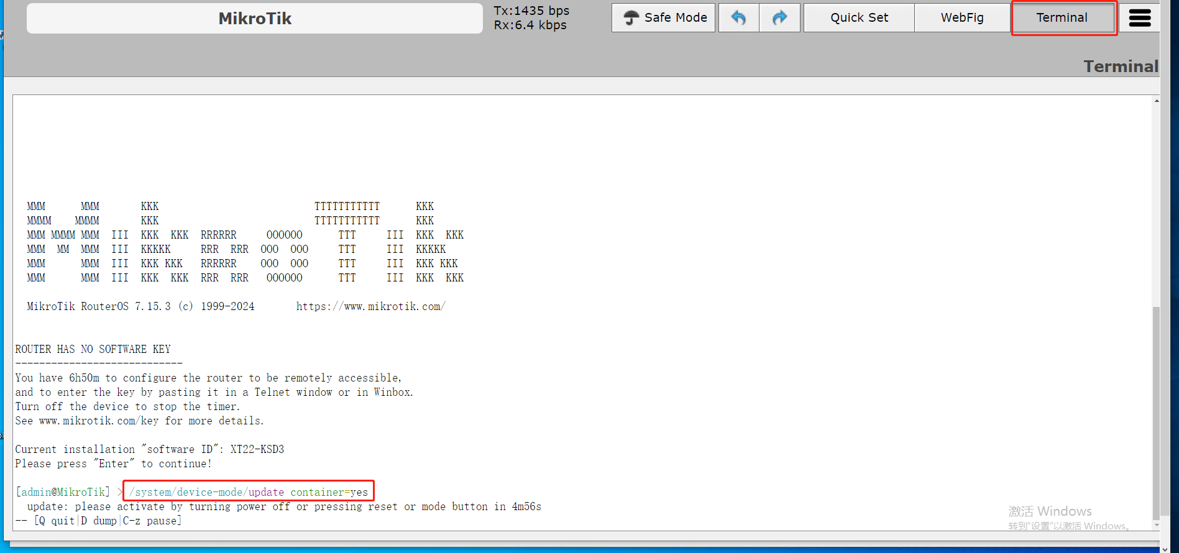Viewport: 1179px width, 553px height.
Task: Click the Rx:6.4 kbps traffic readout
Action: coord(530,25)
